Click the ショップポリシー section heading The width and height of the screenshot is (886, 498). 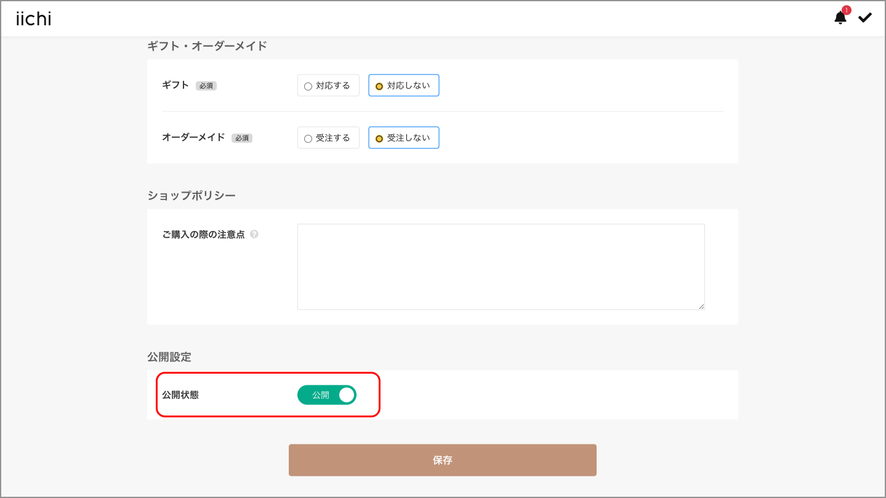pyautogui.click(x=191, y=195)
